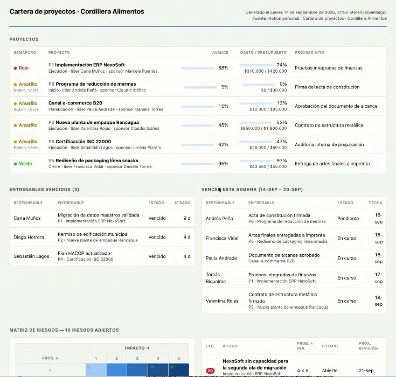Click the budget figure '$950.000 / $1.800.000'
Image resolution: width=396 pixels, height=377 pixels.
click(263, 128)
